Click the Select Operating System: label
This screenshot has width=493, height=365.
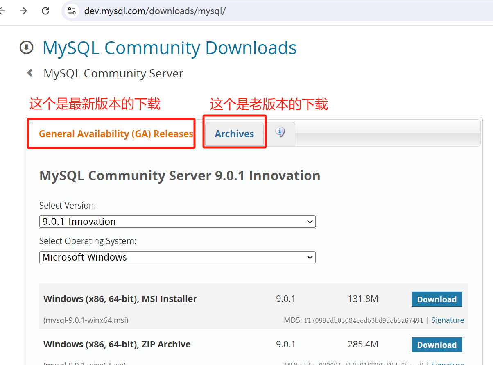(x=88, y=241)
